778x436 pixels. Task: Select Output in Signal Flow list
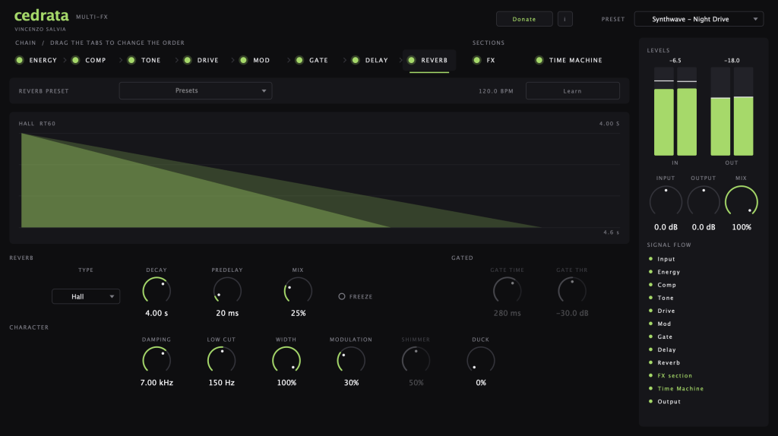pyautogui.click(x=669, y=401)
